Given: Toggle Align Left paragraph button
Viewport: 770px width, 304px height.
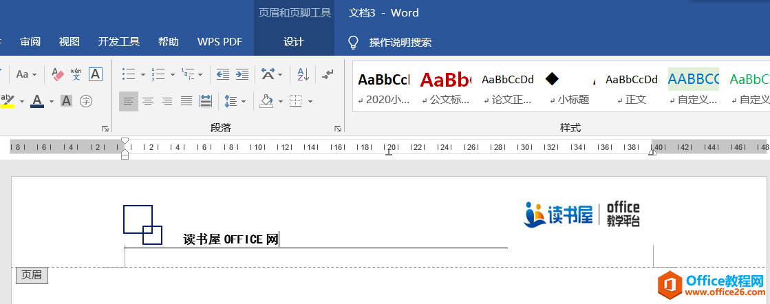Looking at the screenshot, I should click(x=128, y=101).
